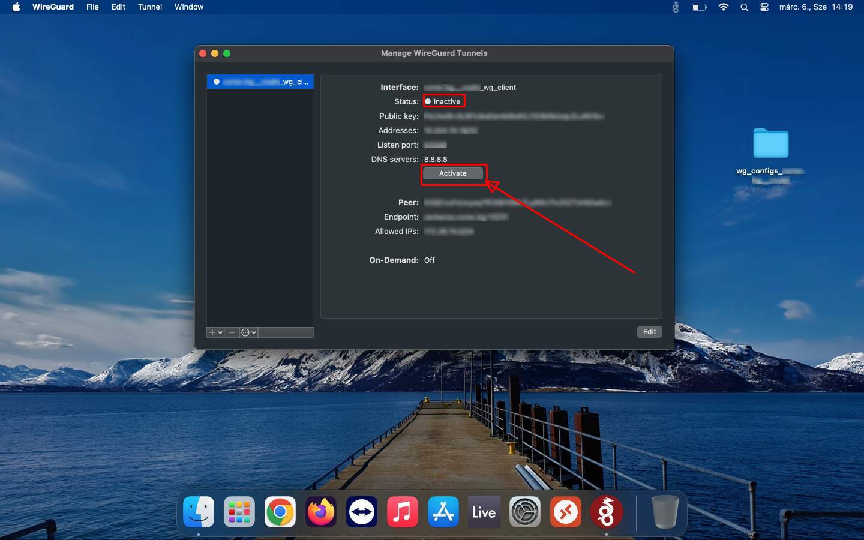Viewport: 864px width, 540px height.
Task: Open TeamViewer from the Dock
Action: click(362, 512)
